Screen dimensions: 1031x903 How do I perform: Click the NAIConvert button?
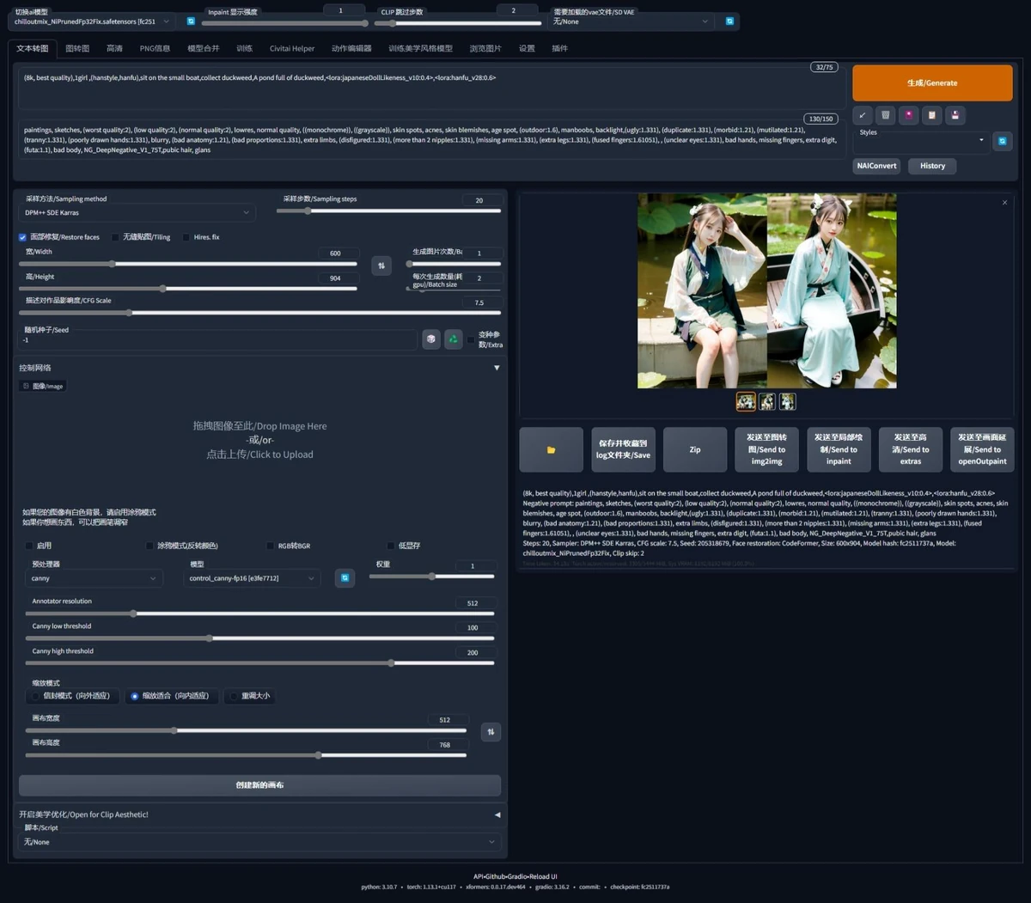coord(876,166)
